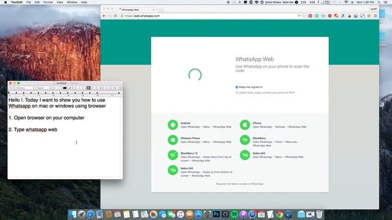The width and height of the screenshot is (392, 220).
Task: Click the TextEdit document title Untitled
Action: coord(61,83)
